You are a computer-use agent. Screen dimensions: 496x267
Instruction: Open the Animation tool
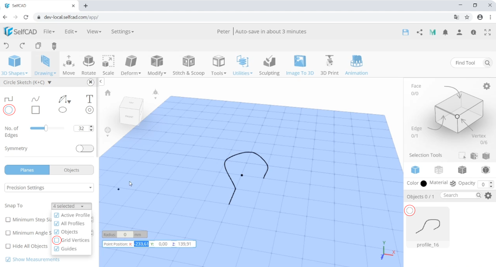(356, 65)
